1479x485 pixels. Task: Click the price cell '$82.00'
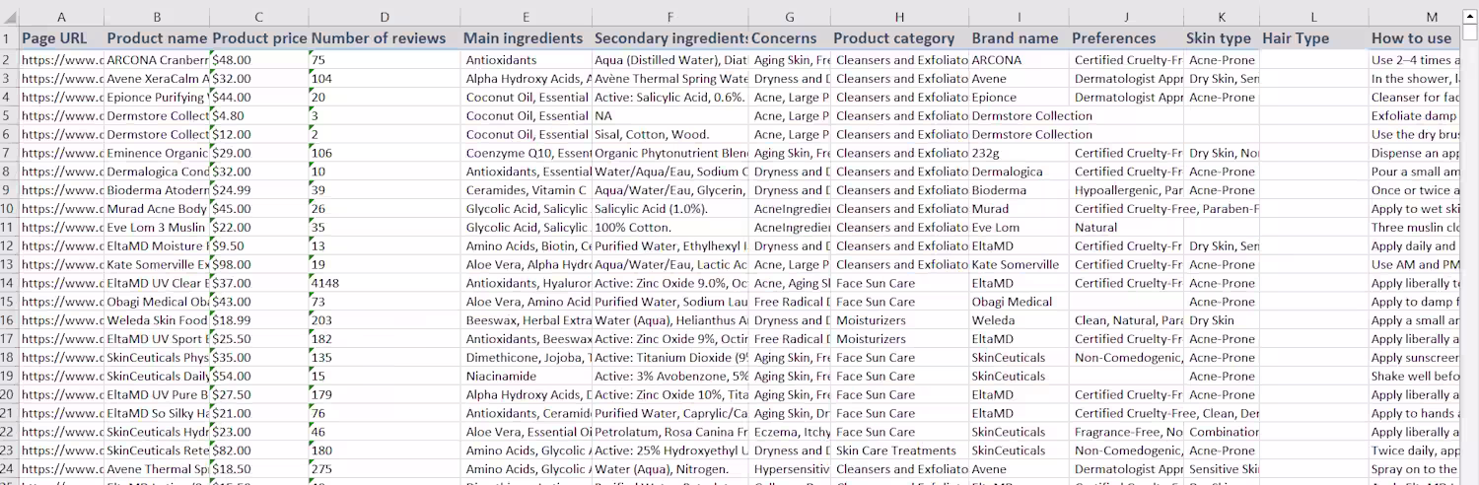pos(258,450)
